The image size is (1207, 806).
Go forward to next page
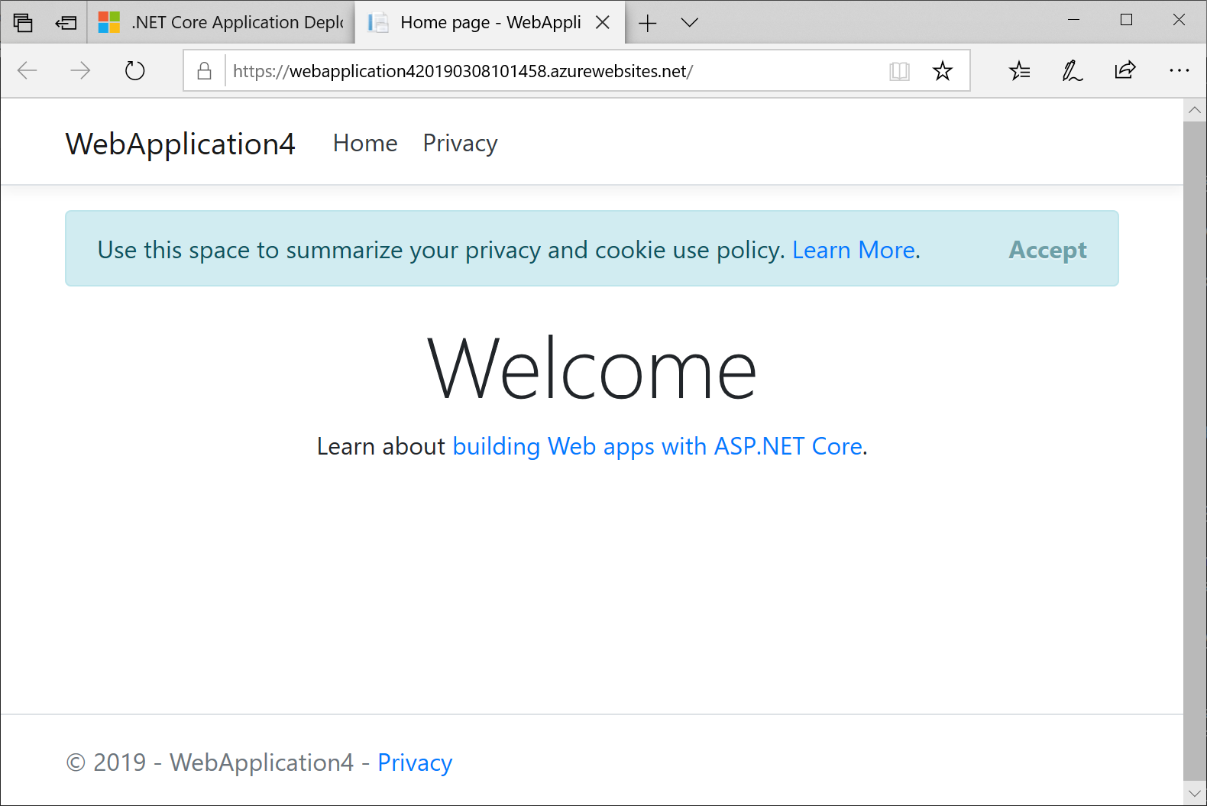pos(80,71)
